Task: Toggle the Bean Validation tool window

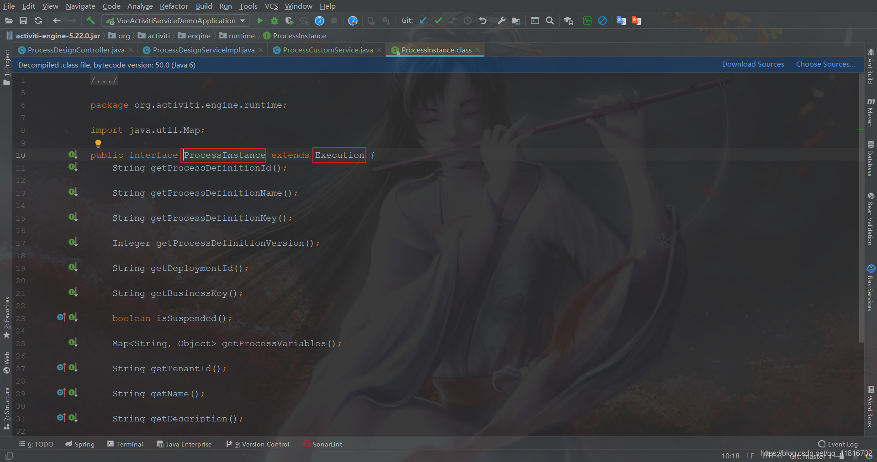Action: [871, 218]
